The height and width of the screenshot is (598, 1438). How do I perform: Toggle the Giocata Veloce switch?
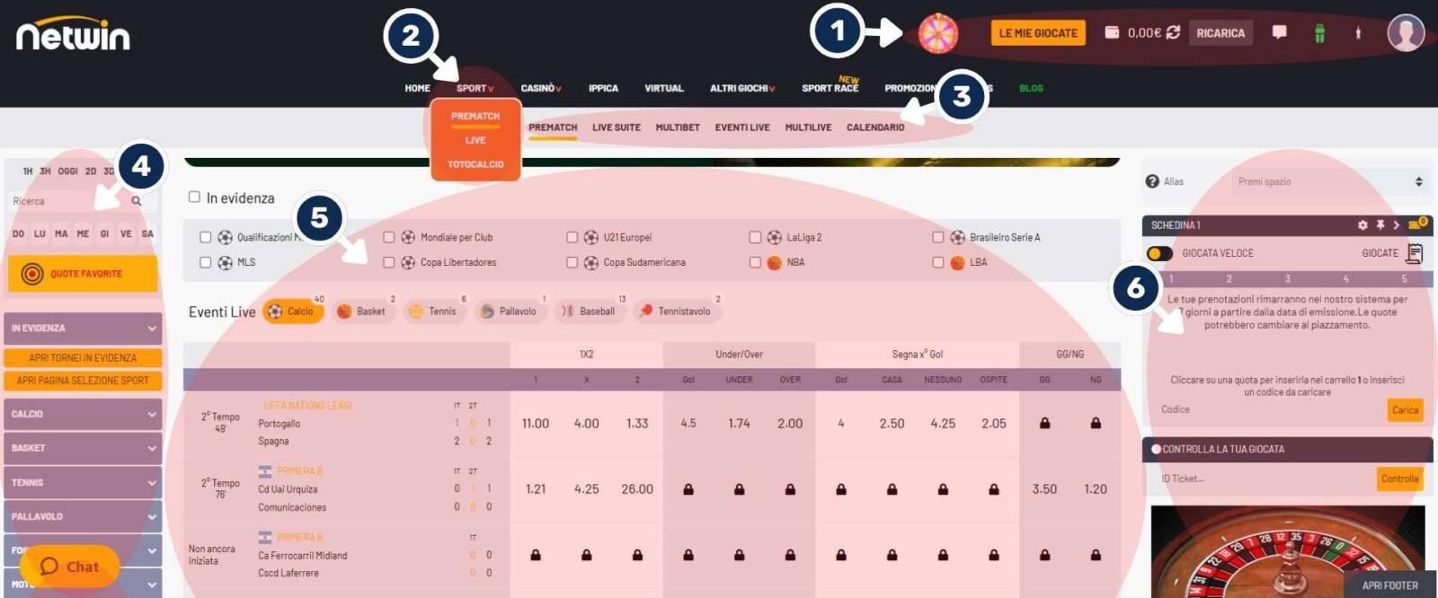click(x=1160, y=253)
